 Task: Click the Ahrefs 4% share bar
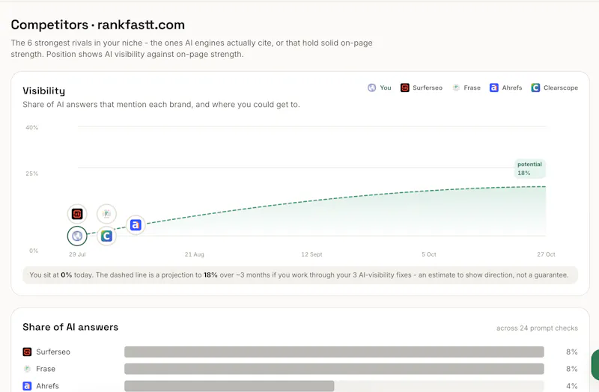(229, 386)
